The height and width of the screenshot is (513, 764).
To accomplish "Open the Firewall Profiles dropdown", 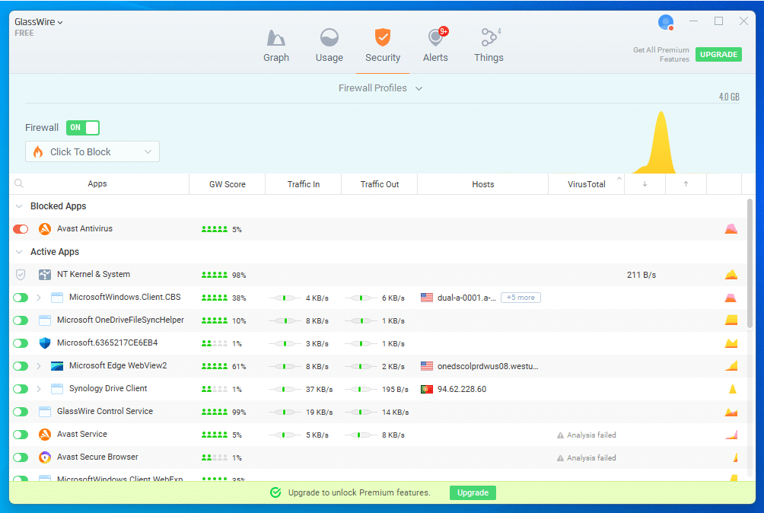I will pos(380,88).
